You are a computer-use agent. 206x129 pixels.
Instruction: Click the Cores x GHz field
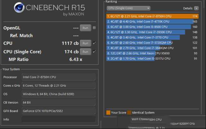coord(59,85)
